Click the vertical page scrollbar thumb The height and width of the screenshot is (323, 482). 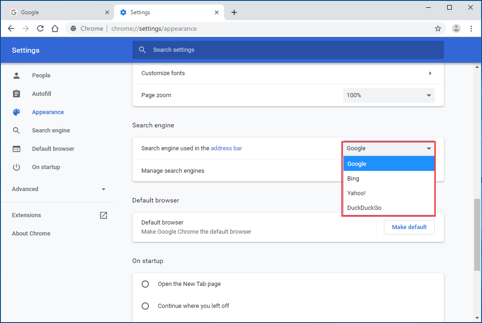click(477, 234)
